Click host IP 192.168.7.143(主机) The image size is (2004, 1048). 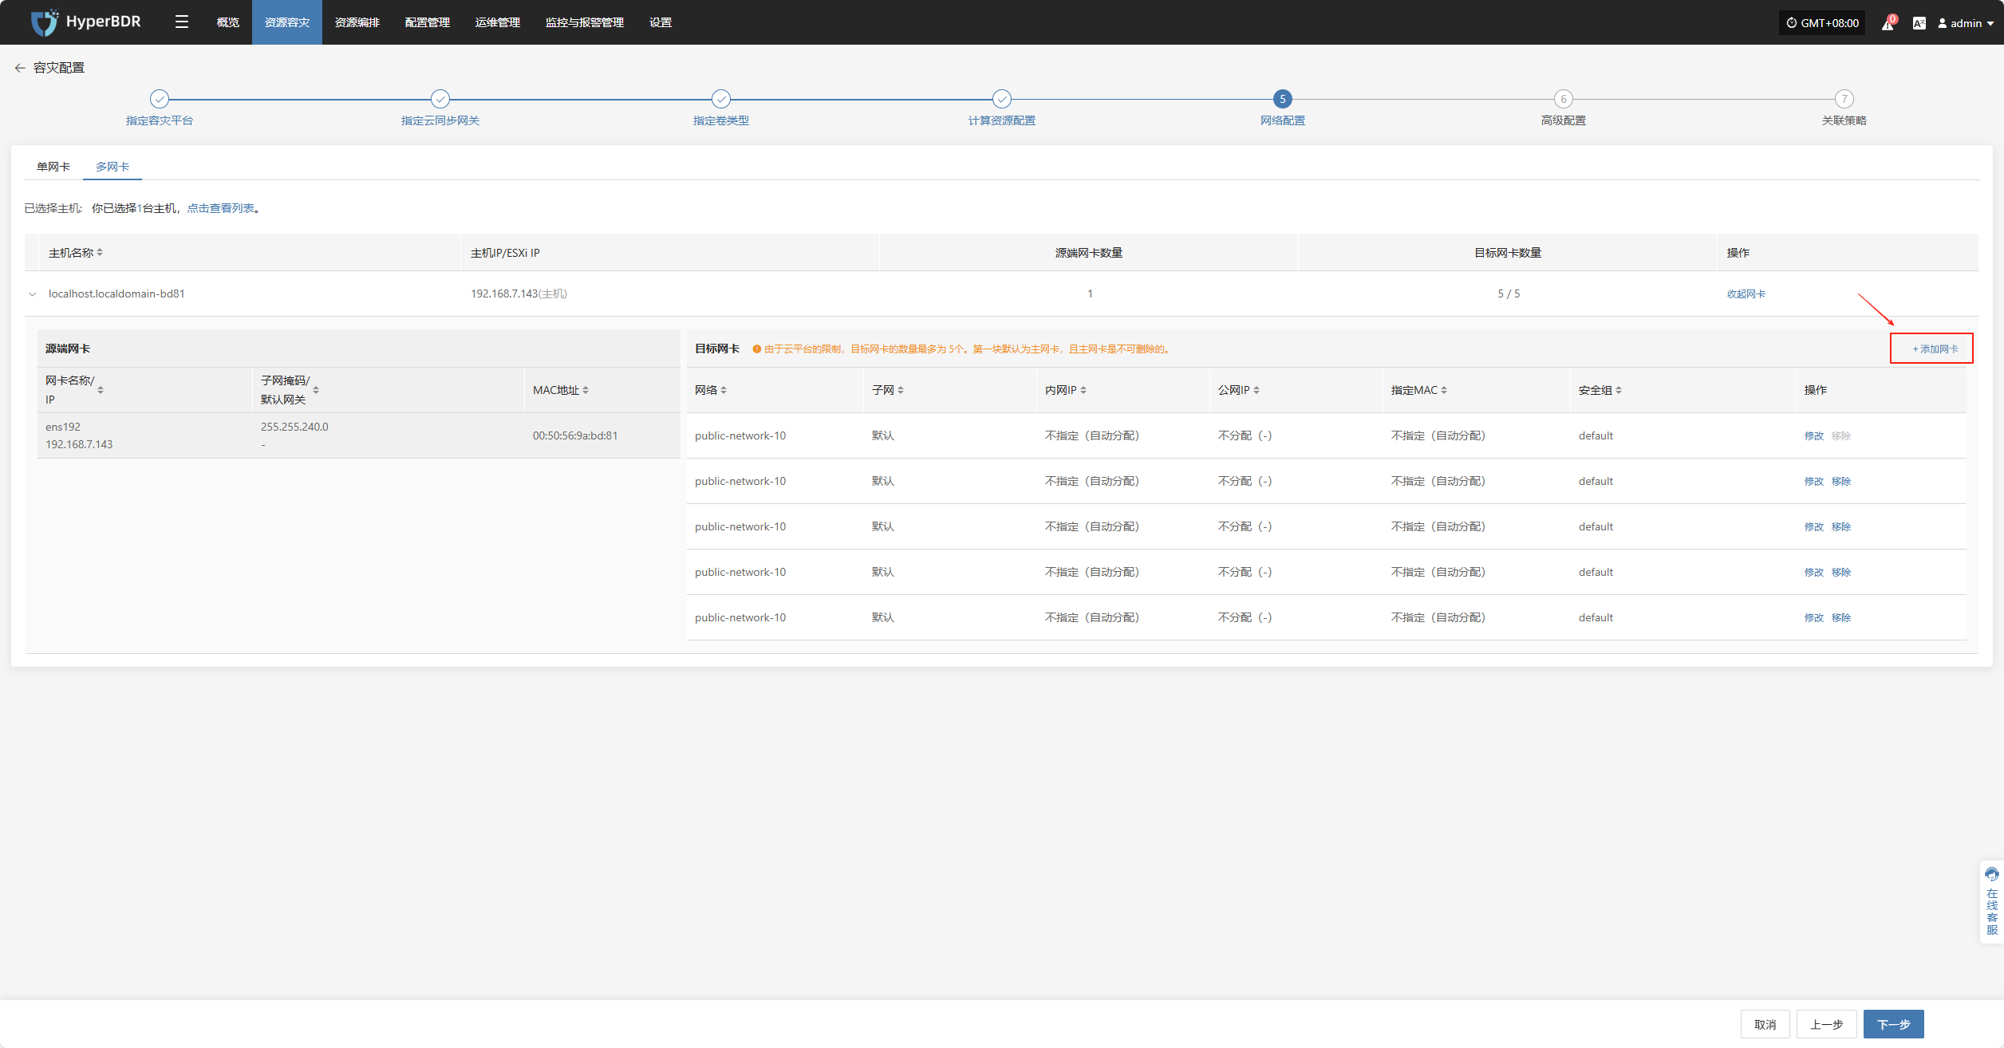[x=519, y=294]
